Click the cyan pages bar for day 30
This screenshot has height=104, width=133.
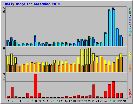122,41
